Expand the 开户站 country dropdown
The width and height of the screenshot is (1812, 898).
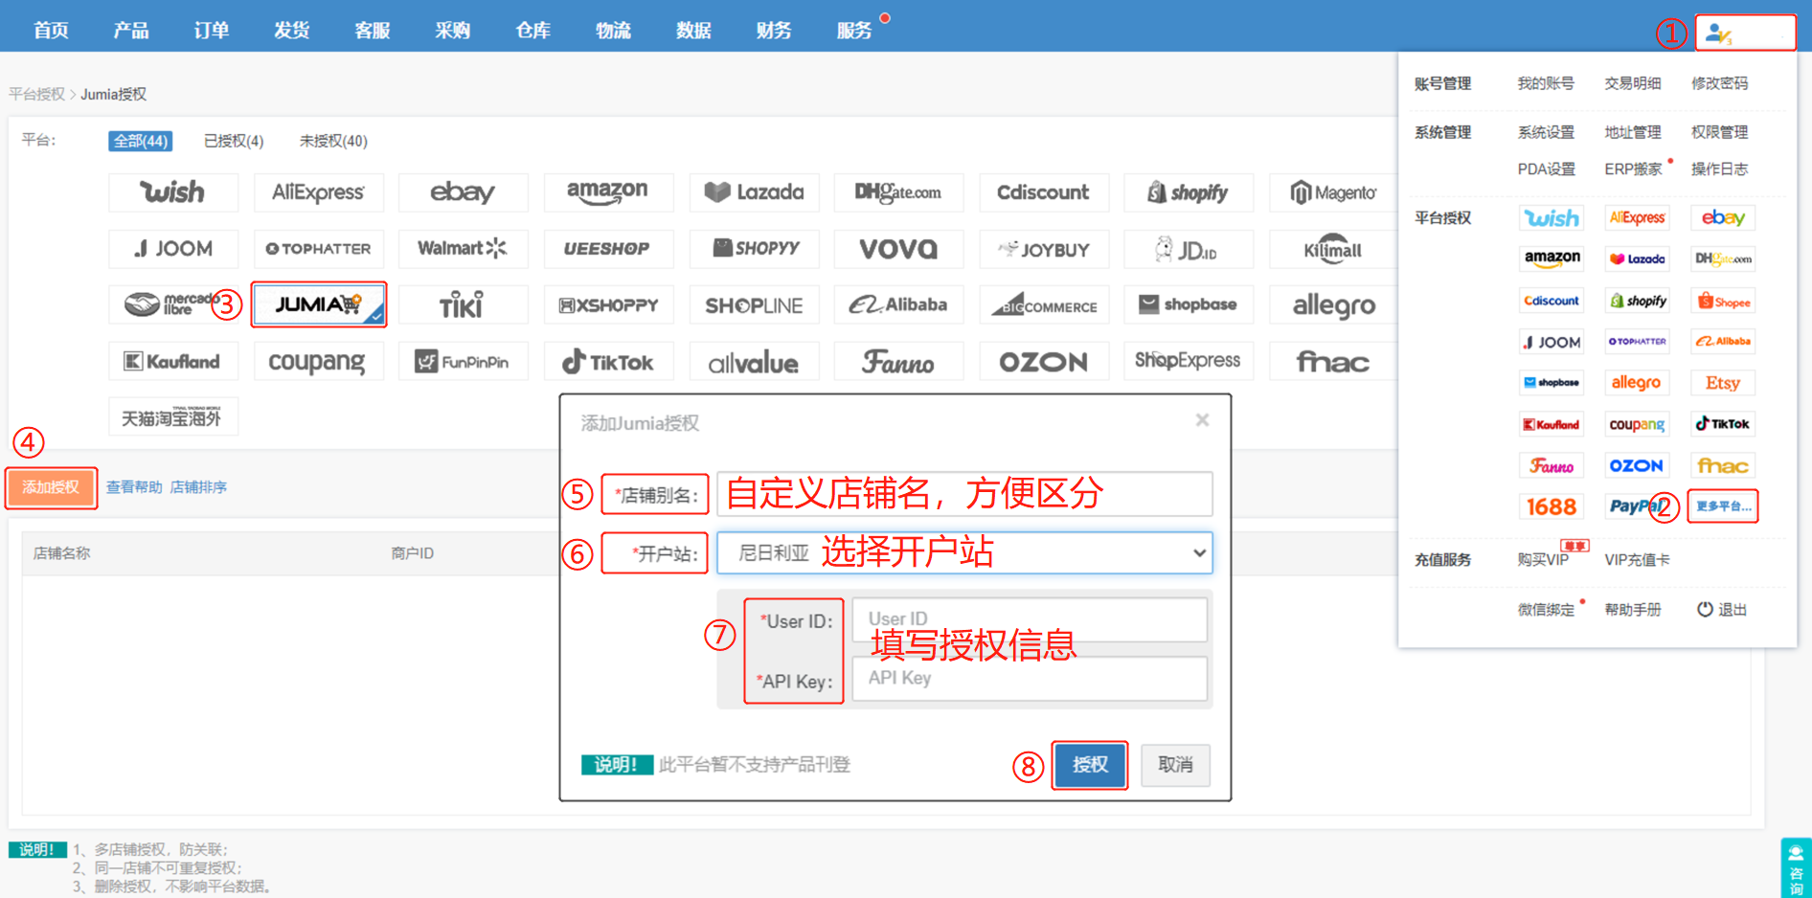point(964,553)
